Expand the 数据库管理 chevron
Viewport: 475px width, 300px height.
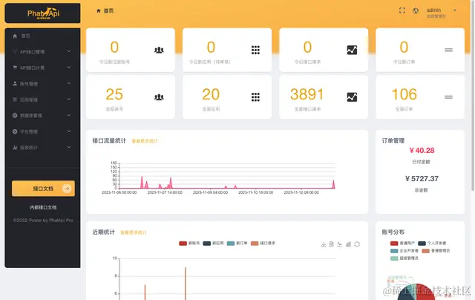pyautogui.click(x=69, y=115)
